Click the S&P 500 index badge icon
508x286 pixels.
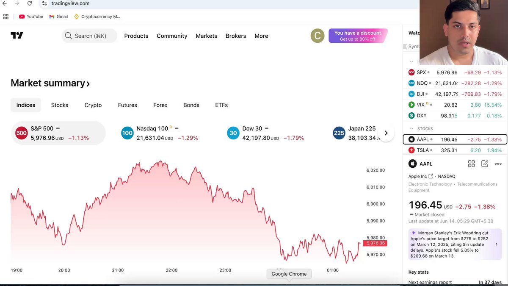click(21, 133)
